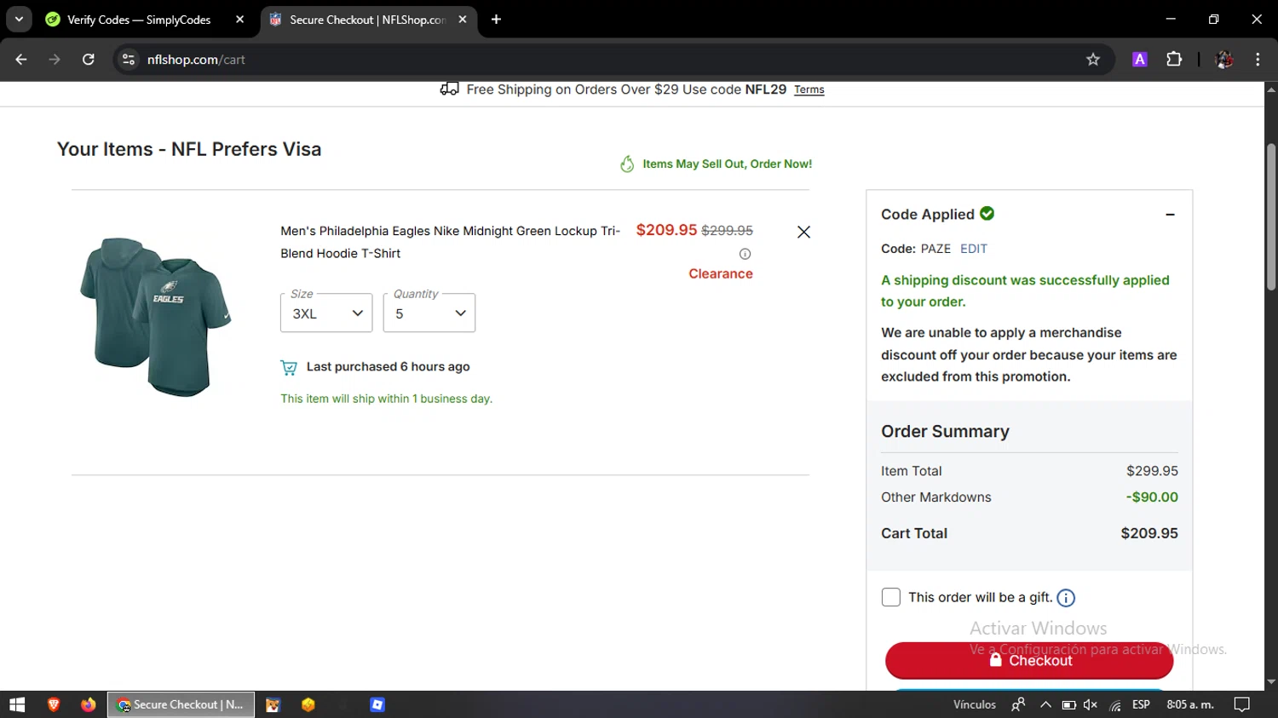Image resolution: width=1278 pixels, height=718 pixels.
Task: Open the yellow hexagon app in taskbar
Action: [308, 704]
